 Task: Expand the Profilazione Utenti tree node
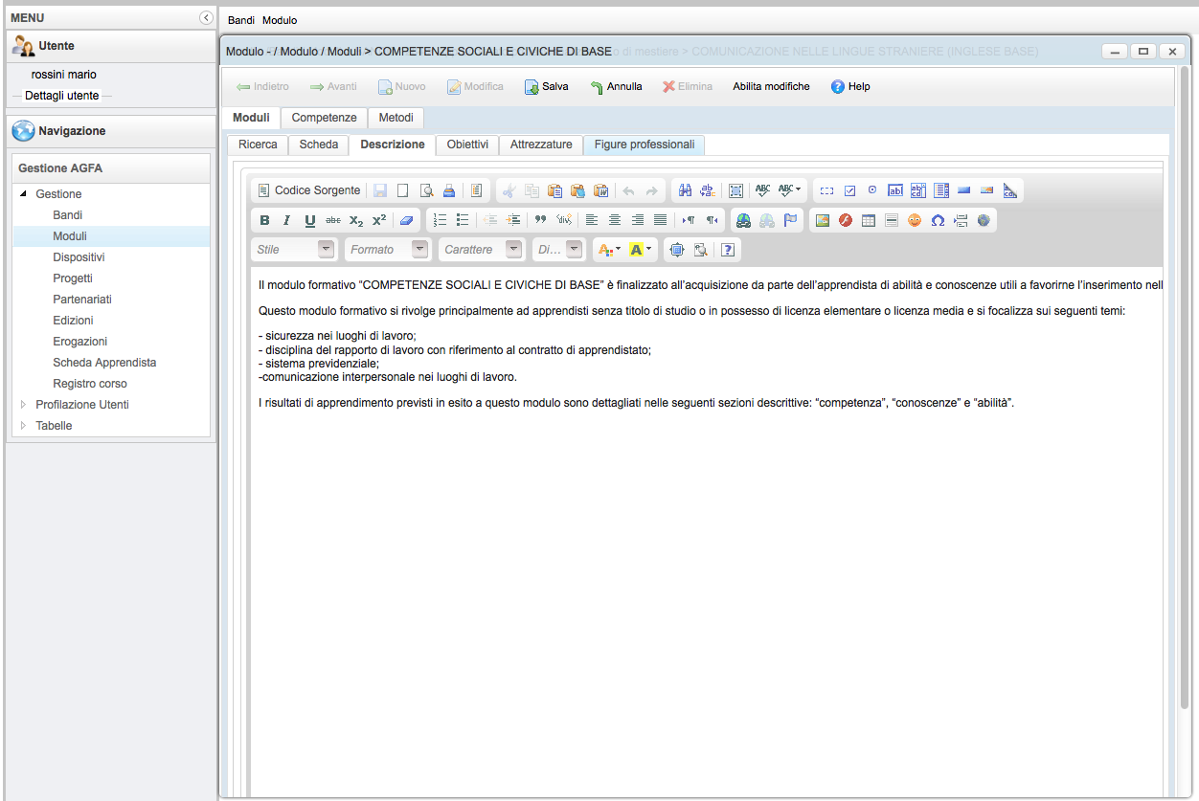click(24, 405)
